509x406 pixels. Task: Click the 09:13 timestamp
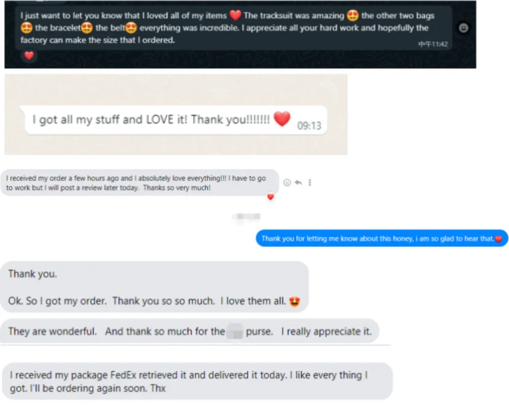click(x=308, y=125)
